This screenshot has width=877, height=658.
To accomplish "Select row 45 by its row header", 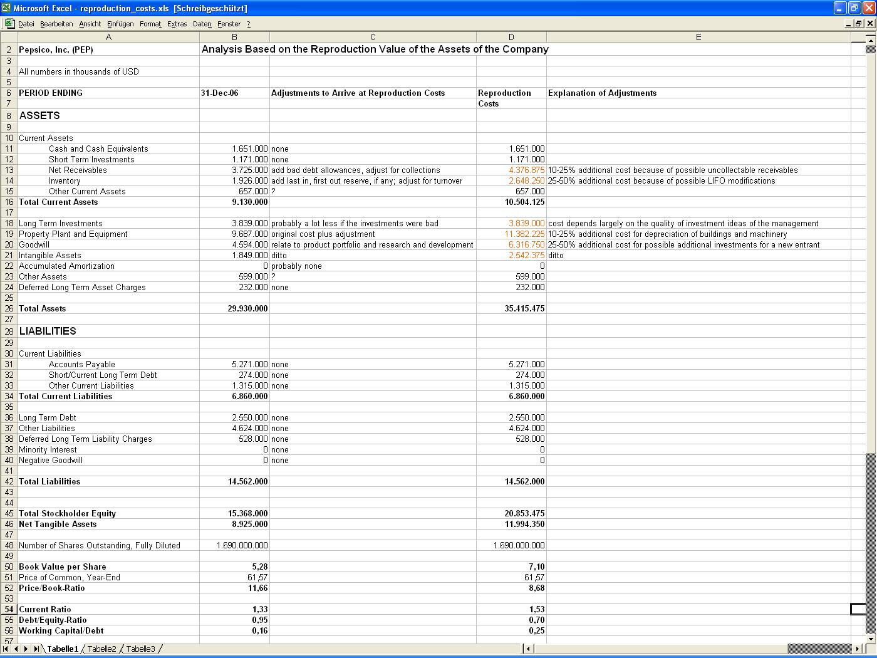I will [x=9, y=513].
